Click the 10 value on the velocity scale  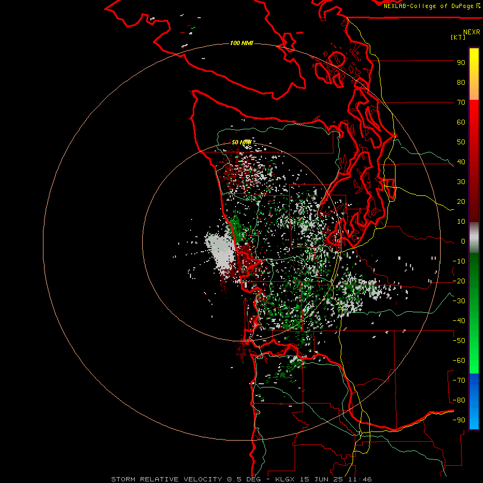pos(461,222)
